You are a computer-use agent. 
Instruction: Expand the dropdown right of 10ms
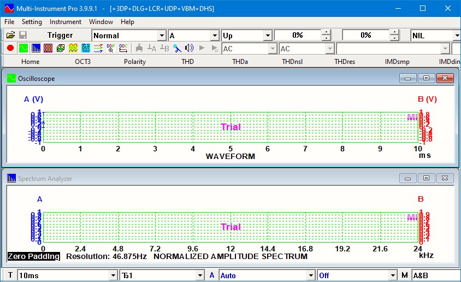point(200,275)
